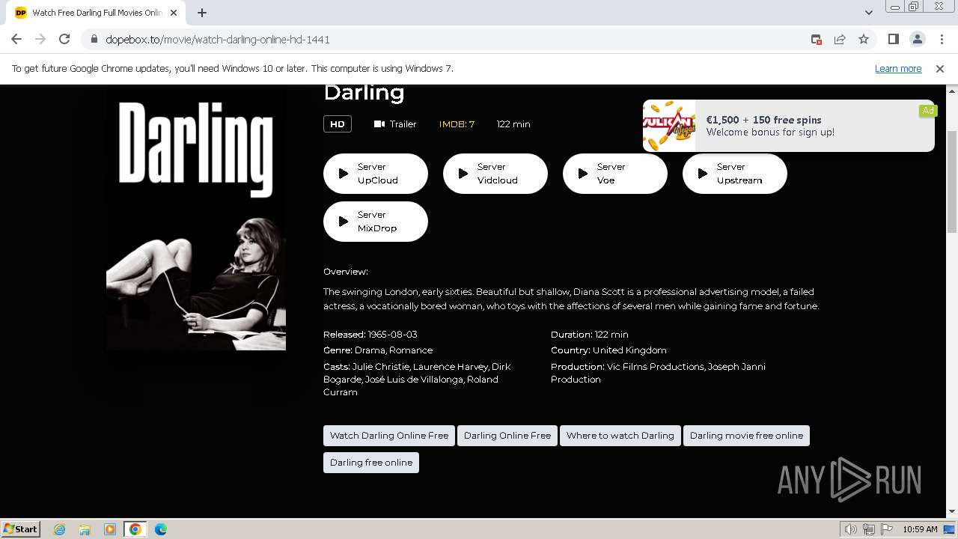Play on Server Upstream
Image resolution: width=958 pixels, height=539 pixels.
pos(735,174)
